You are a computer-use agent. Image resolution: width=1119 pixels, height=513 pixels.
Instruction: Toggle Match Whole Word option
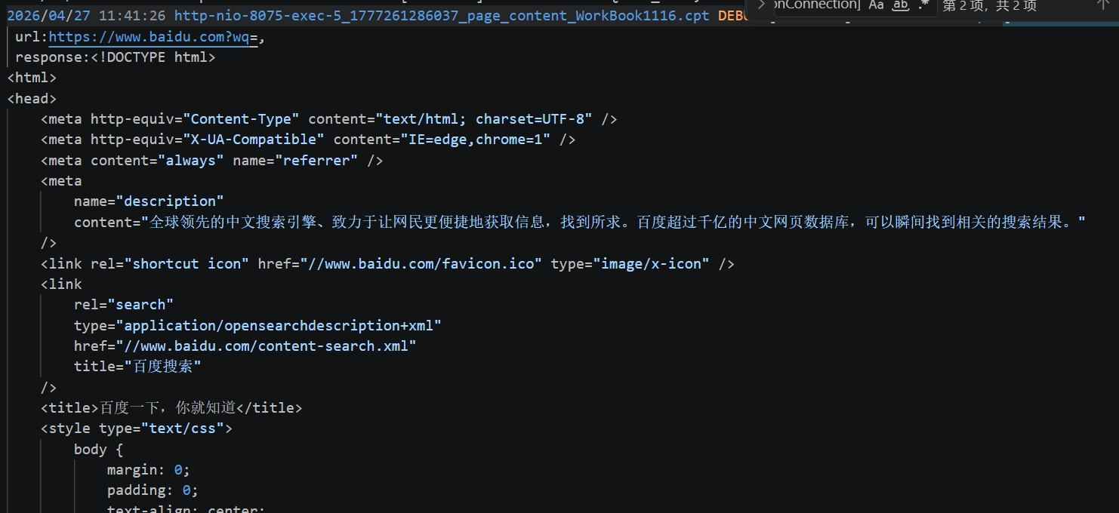point(901,5)
